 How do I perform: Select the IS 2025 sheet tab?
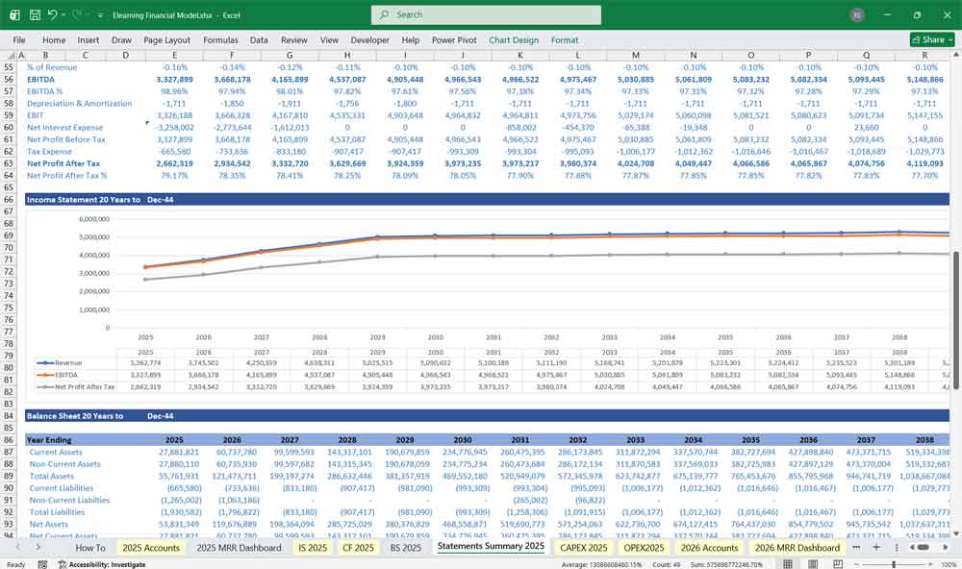pos(312,546)
